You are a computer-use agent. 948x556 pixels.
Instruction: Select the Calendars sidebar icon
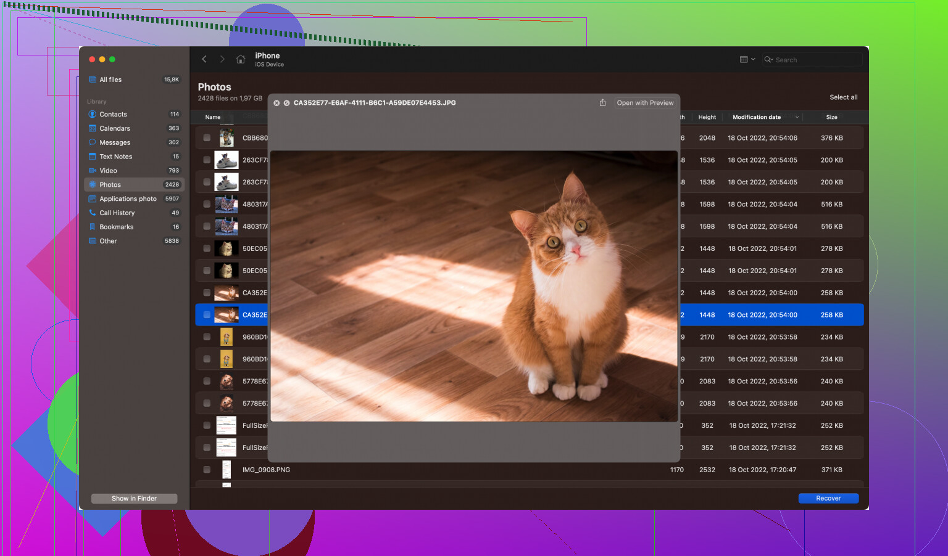pyautogui.click(x=93, y=128)
